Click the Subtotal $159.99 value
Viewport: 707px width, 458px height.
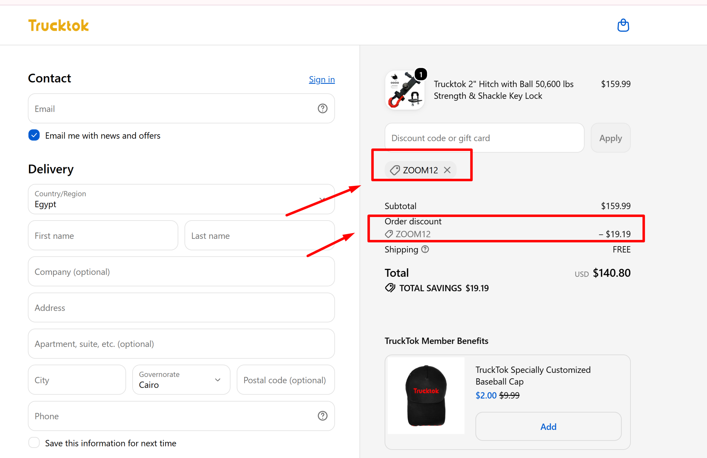tap(616, 206)
